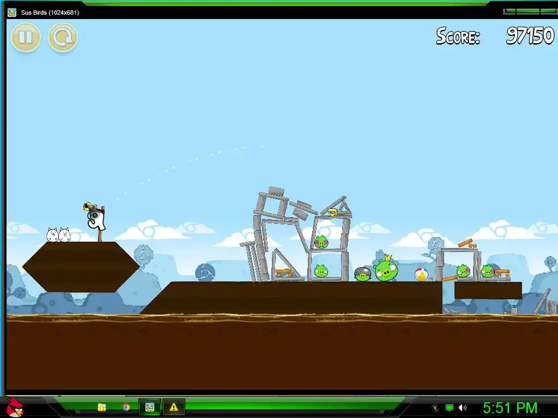
Task: Click the green monitor tray icon
Action: 450,408
